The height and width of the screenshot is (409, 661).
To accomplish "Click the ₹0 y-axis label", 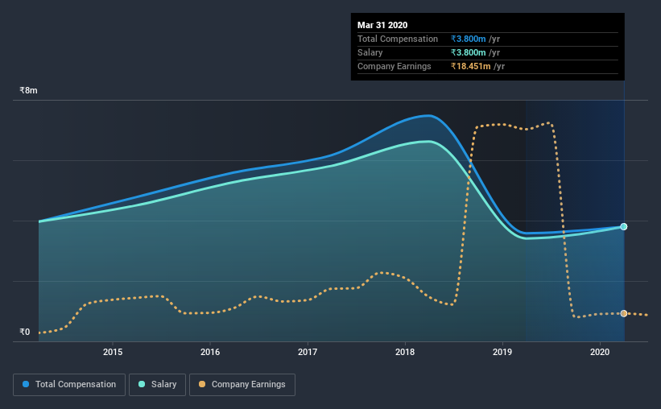I will 24,332.
